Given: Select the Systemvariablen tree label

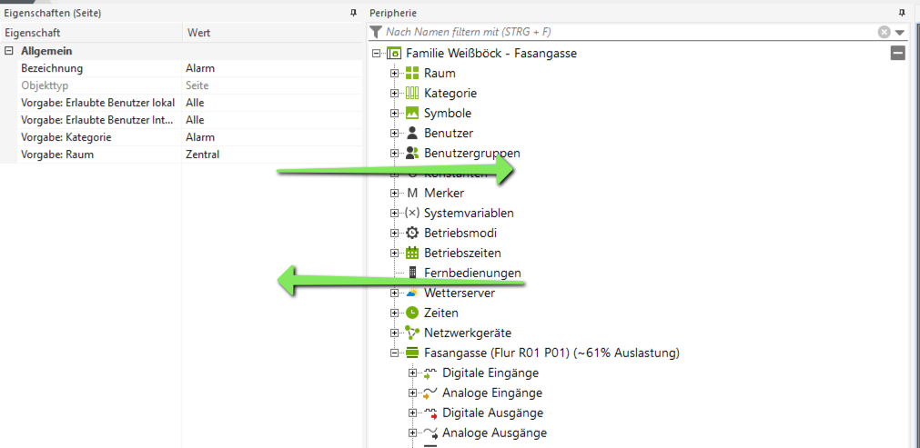Looking at the screenshot, I should 469,214.
